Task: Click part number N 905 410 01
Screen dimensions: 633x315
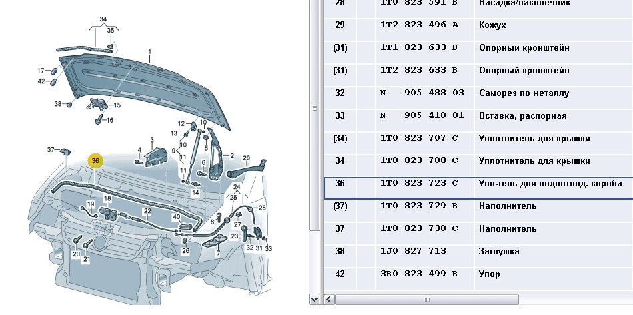Action: pos(422,116)
